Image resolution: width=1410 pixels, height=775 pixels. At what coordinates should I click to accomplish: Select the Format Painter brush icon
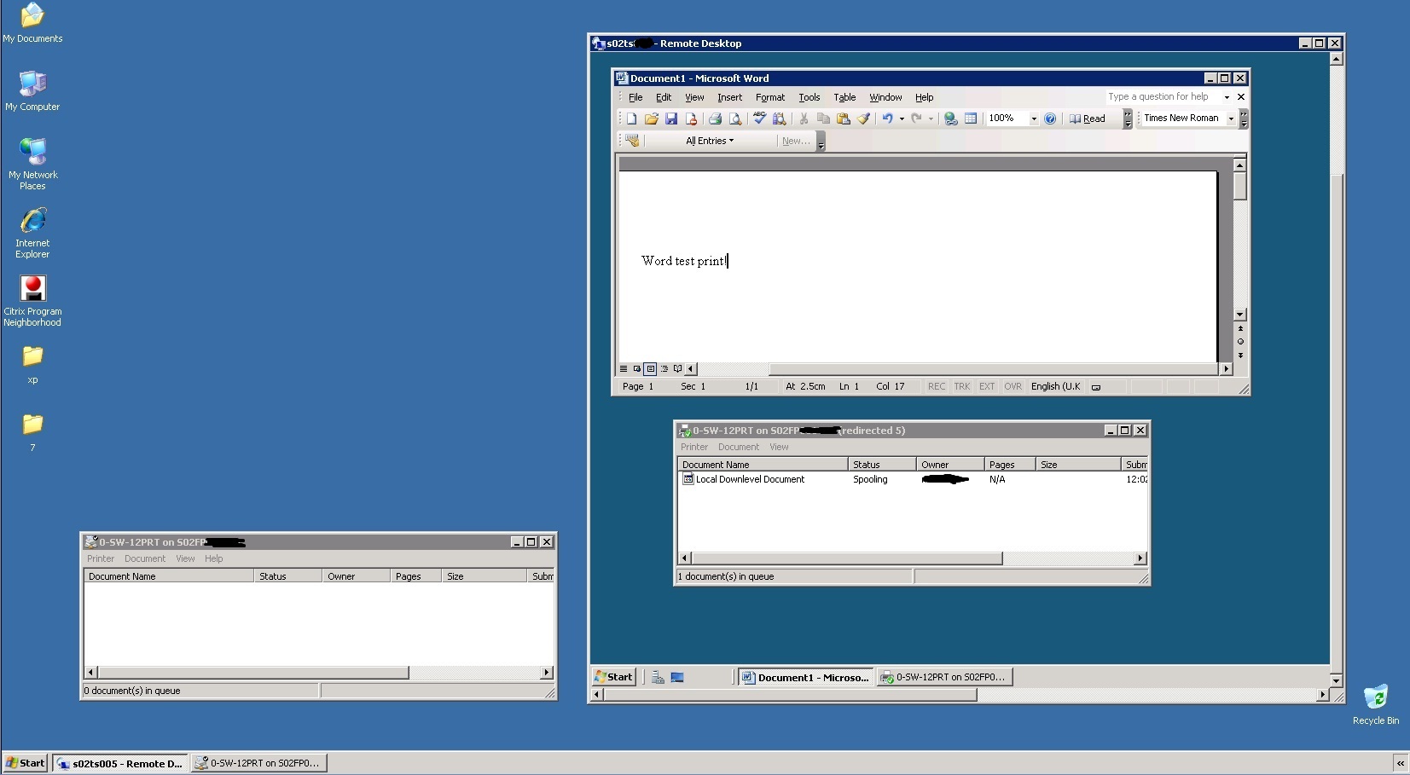click(x=863, y=119)
